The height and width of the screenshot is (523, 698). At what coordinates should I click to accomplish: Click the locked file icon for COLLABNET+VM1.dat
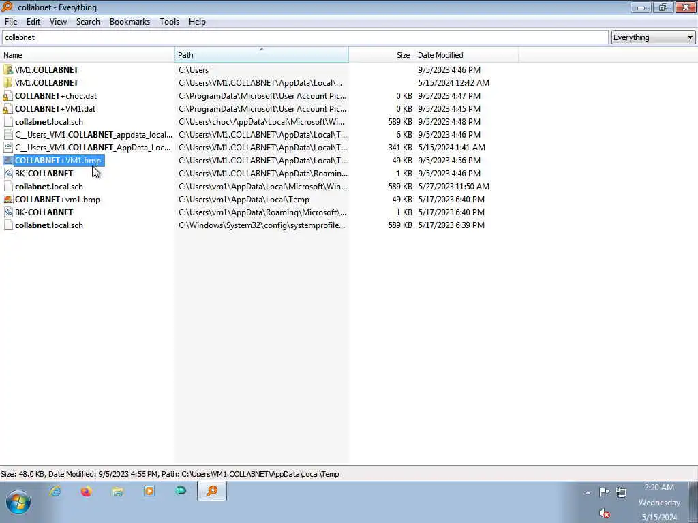click(8, 108)
